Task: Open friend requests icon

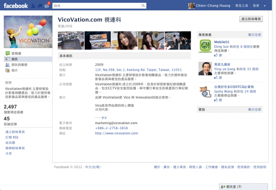Action: click(x=33, y=6)
